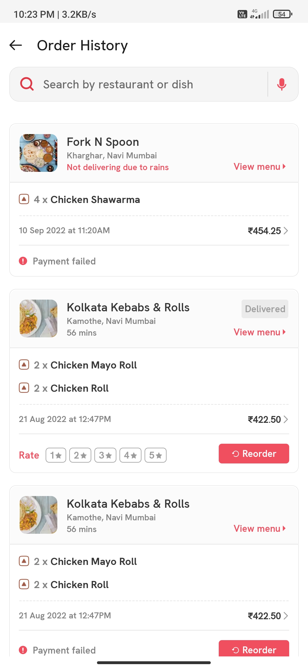
Task: Tap the 4G signal strength icon
Action: [260, 14]
